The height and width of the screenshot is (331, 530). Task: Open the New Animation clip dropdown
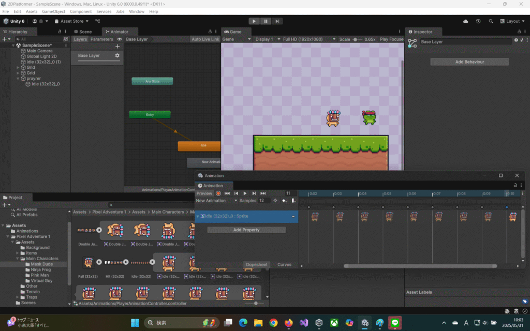tap(217, 201)
